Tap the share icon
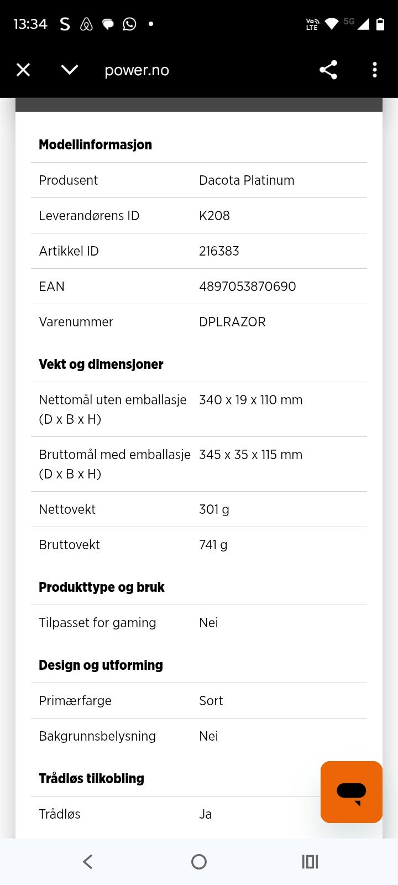The height and width of the screenshot is (885, 398). (x=328, y=70)
